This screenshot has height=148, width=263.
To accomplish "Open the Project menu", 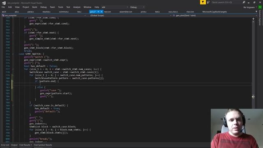I will [x=25, y=7].
